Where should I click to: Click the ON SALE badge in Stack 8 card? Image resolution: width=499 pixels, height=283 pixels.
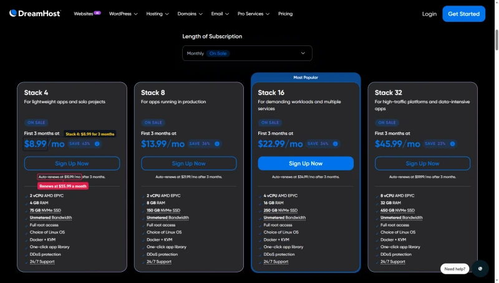point(153,123)
